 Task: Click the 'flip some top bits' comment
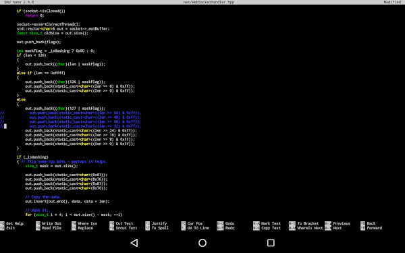(x=64, y=162)
